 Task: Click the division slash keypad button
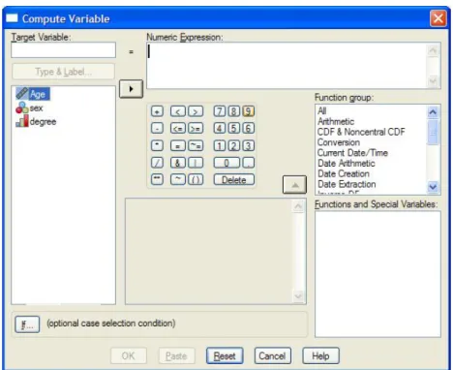pos(157,163)
